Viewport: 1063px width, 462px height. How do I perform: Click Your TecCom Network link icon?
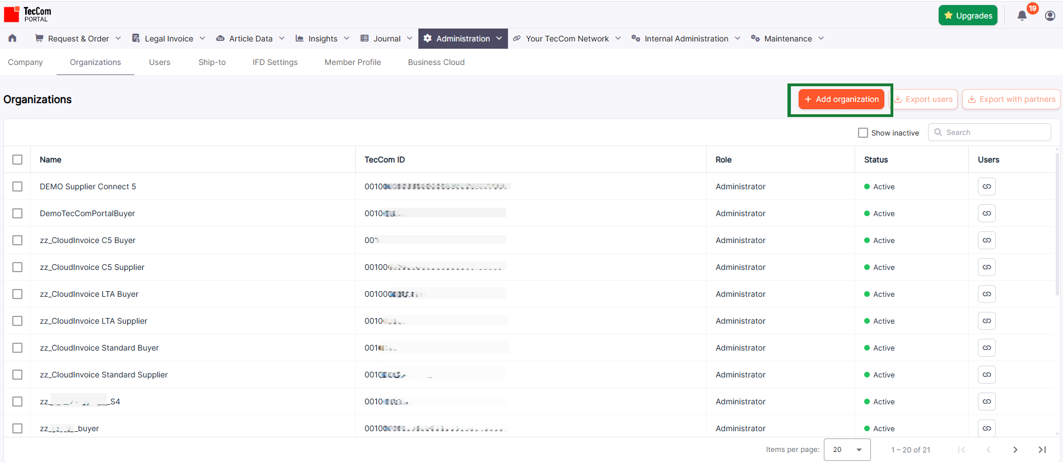point(517,38)
